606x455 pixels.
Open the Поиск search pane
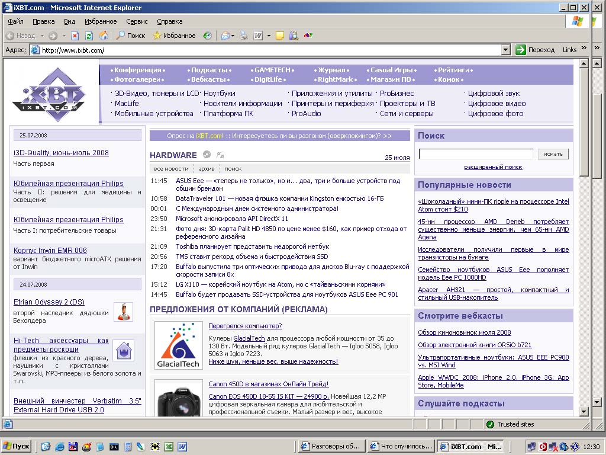point(131,36)
